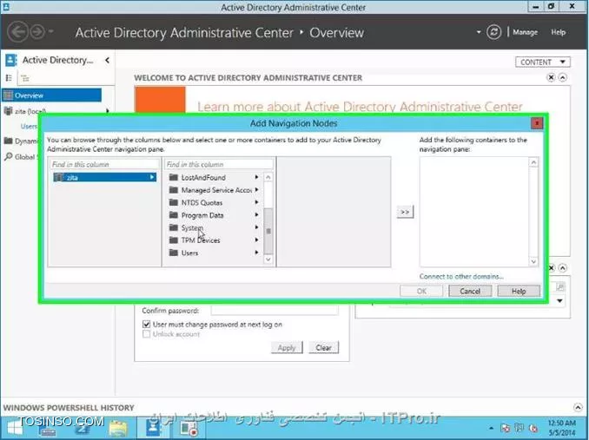Switch to list view tab icon

click(9, 78)
